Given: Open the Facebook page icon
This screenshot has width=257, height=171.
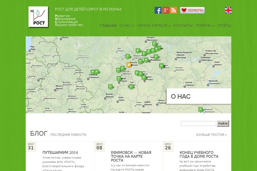Looking at the screenshot, I should coord(158,10).
